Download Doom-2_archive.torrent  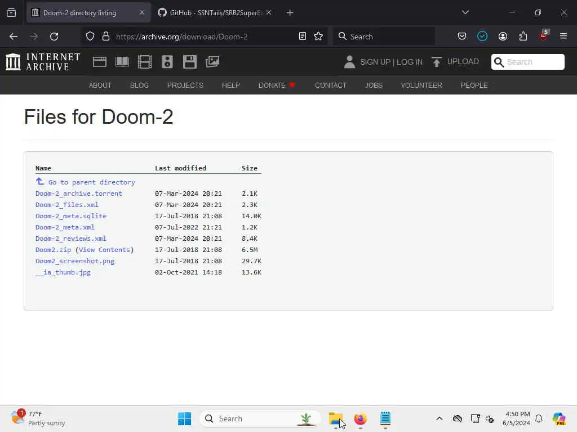[79, 193]
